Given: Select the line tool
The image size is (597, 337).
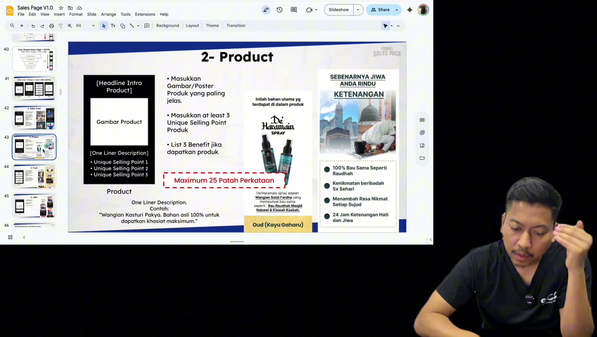Looking at the screenshot, I should pyautogui.click(x=132, y=26).
